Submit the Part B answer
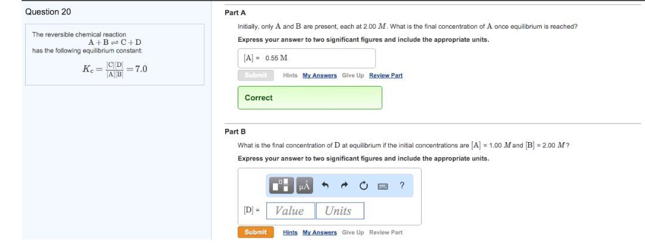The image size is (645, 252). pos(256,232)
